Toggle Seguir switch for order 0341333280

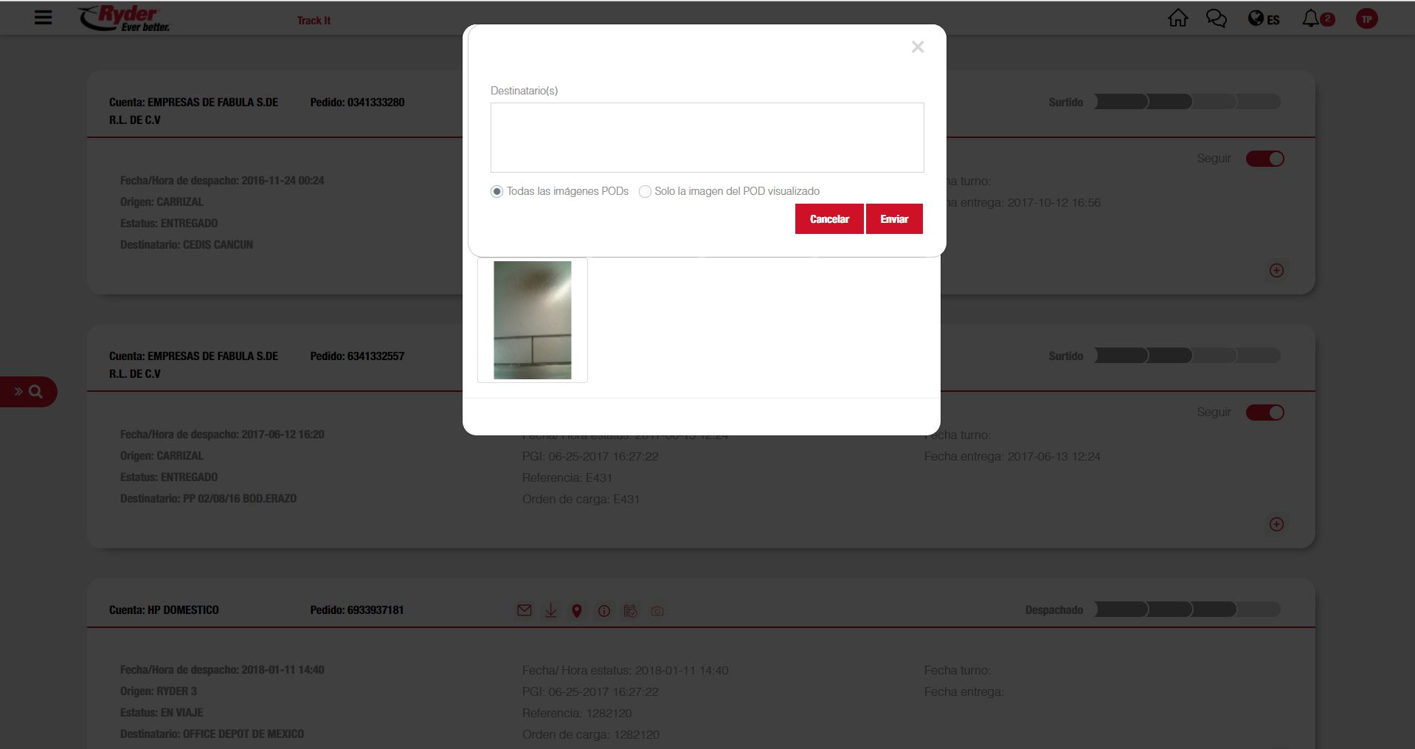(1264, 159)
